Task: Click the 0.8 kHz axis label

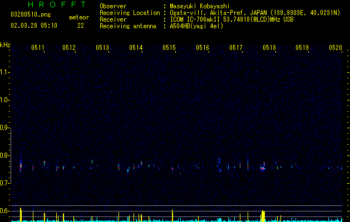Action: (x=4, y=155)
